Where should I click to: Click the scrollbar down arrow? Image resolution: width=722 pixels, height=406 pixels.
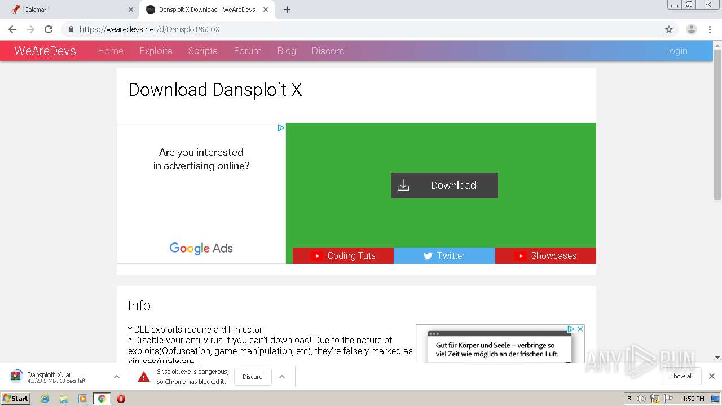717,358
